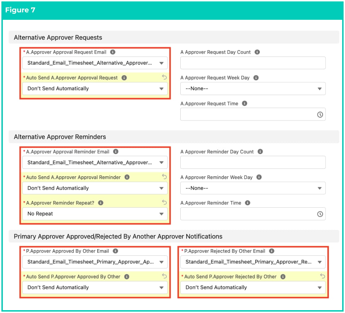Image resolution: width=345 pixels, height=313 pixels.
Task: Show info for A Approver Request Day Count
Action: [x=257, y=52]
